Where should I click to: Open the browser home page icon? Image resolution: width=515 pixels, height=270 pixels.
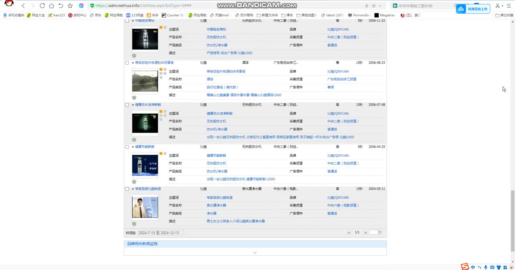(51, 6)
